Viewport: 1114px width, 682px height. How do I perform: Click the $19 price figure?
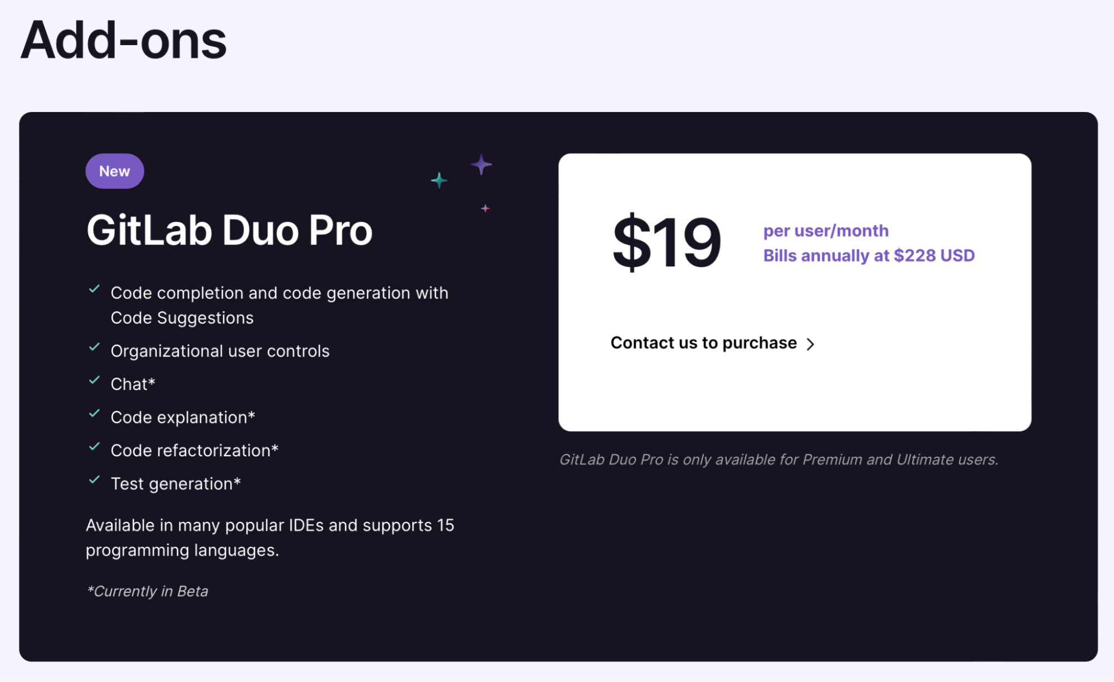(x=667, y=242)
